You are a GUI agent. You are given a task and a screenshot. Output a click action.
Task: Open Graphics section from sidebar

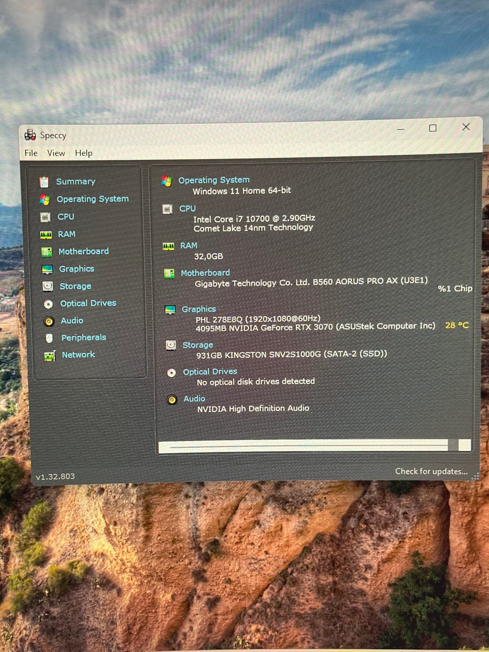pyautogui.click(x=76, y=268)
